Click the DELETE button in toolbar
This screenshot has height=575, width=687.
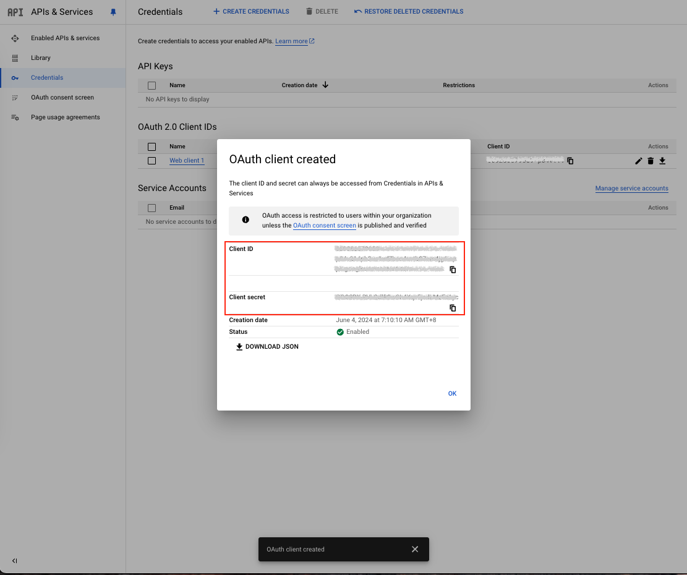click(322, 11)
